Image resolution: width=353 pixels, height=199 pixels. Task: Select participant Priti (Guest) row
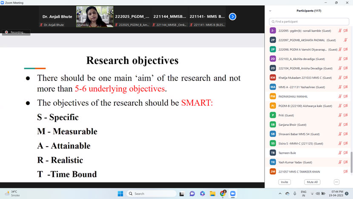(x=309, y=115)
